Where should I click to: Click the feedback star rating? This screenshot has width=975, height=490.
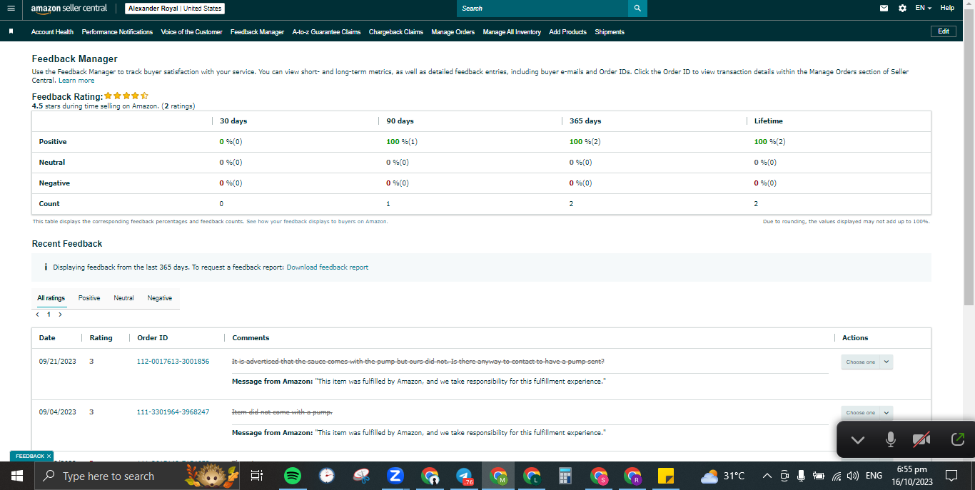click(126, 96)
